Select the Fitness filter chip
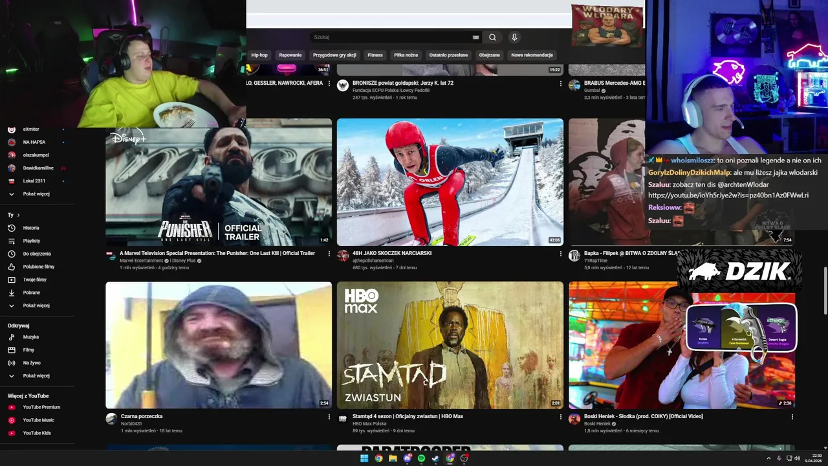Viewport: 828px width, 466px height. [375, 55]
